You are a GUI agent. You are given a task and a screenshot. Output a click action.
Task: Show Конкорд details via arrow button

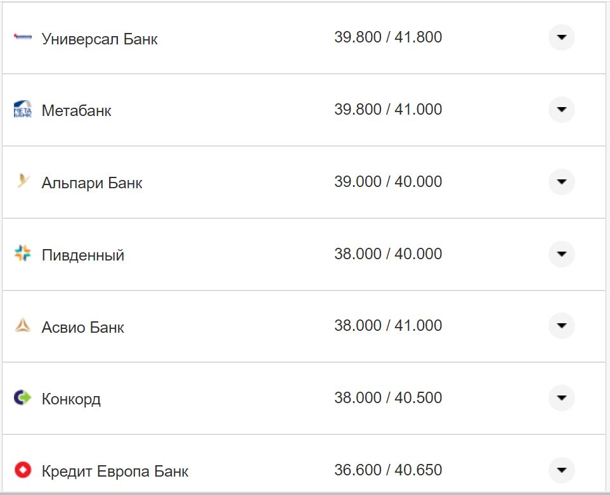[x=561, y=399]
